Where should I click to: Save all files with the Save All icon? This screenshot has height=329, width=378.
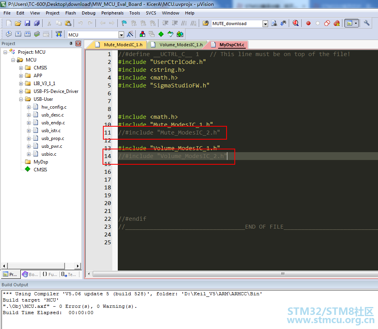37,23
